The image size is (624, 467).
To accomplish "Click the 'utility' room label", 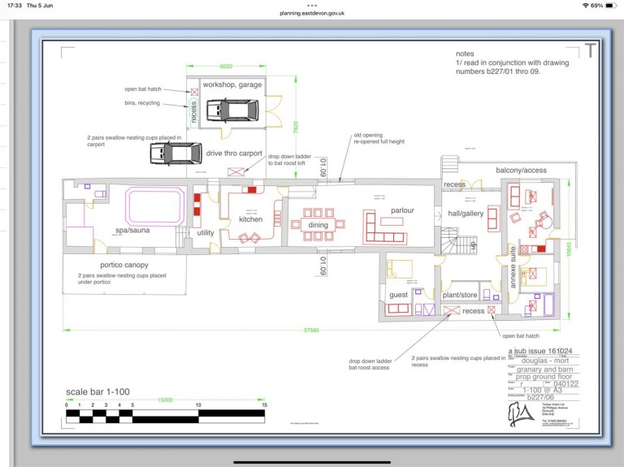I will (206, 233).
